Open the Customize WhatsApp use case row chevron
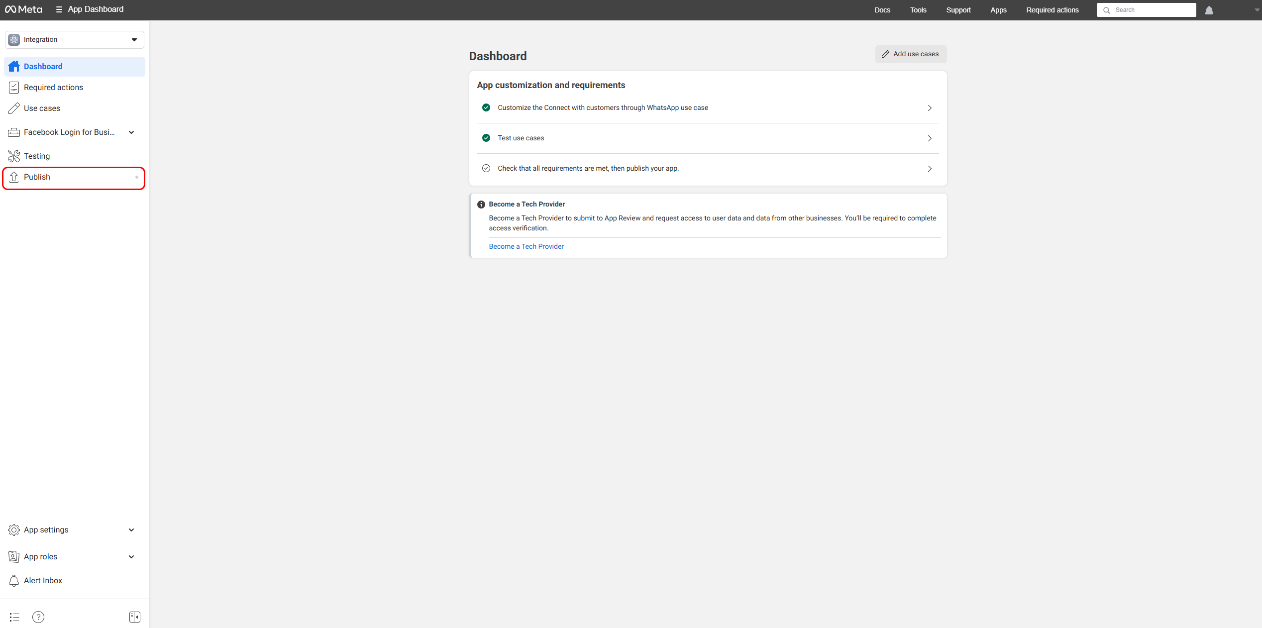The image size is (1262, 628). coord(930,108)
